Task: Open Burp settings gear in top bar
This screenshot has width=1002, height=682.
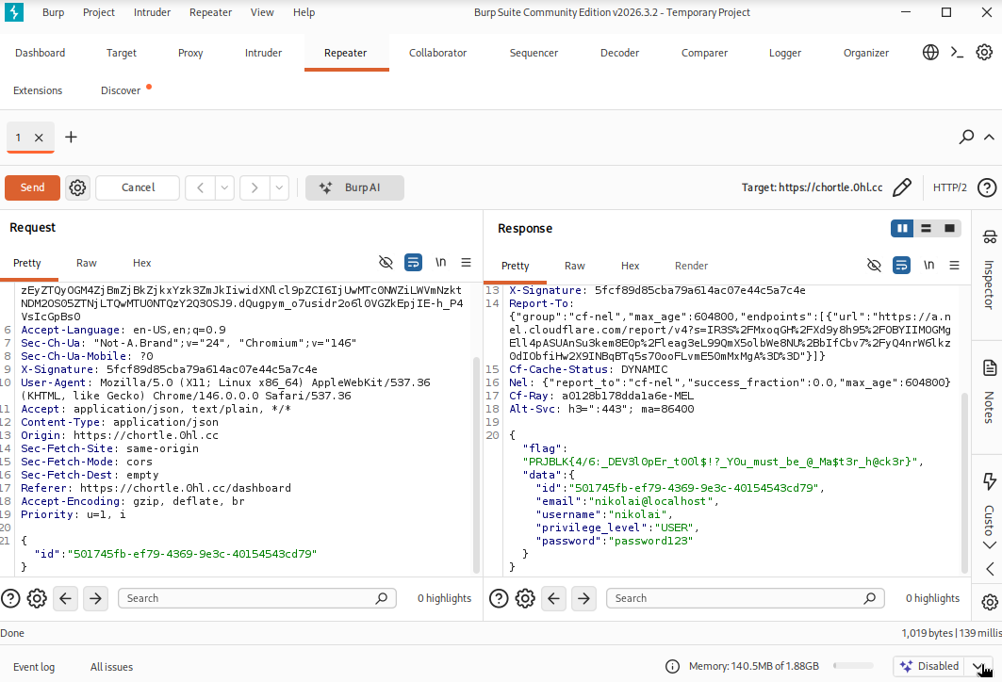Action: point(984,53)
